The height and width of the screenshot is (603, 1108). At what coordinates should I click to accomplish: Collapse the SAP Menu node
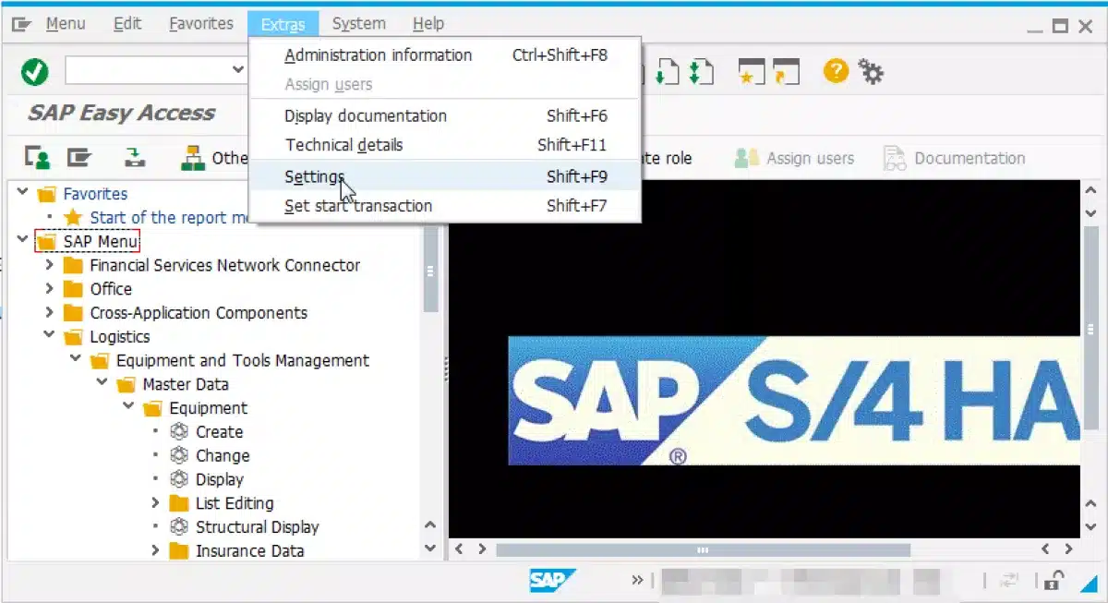pyautogui.click(x=23, y=241)
